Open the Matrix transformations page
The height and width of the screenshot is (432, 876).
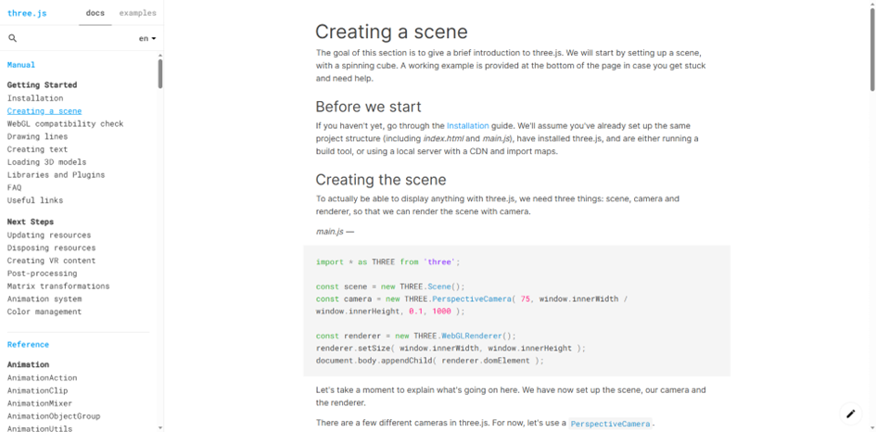[58, 286]
